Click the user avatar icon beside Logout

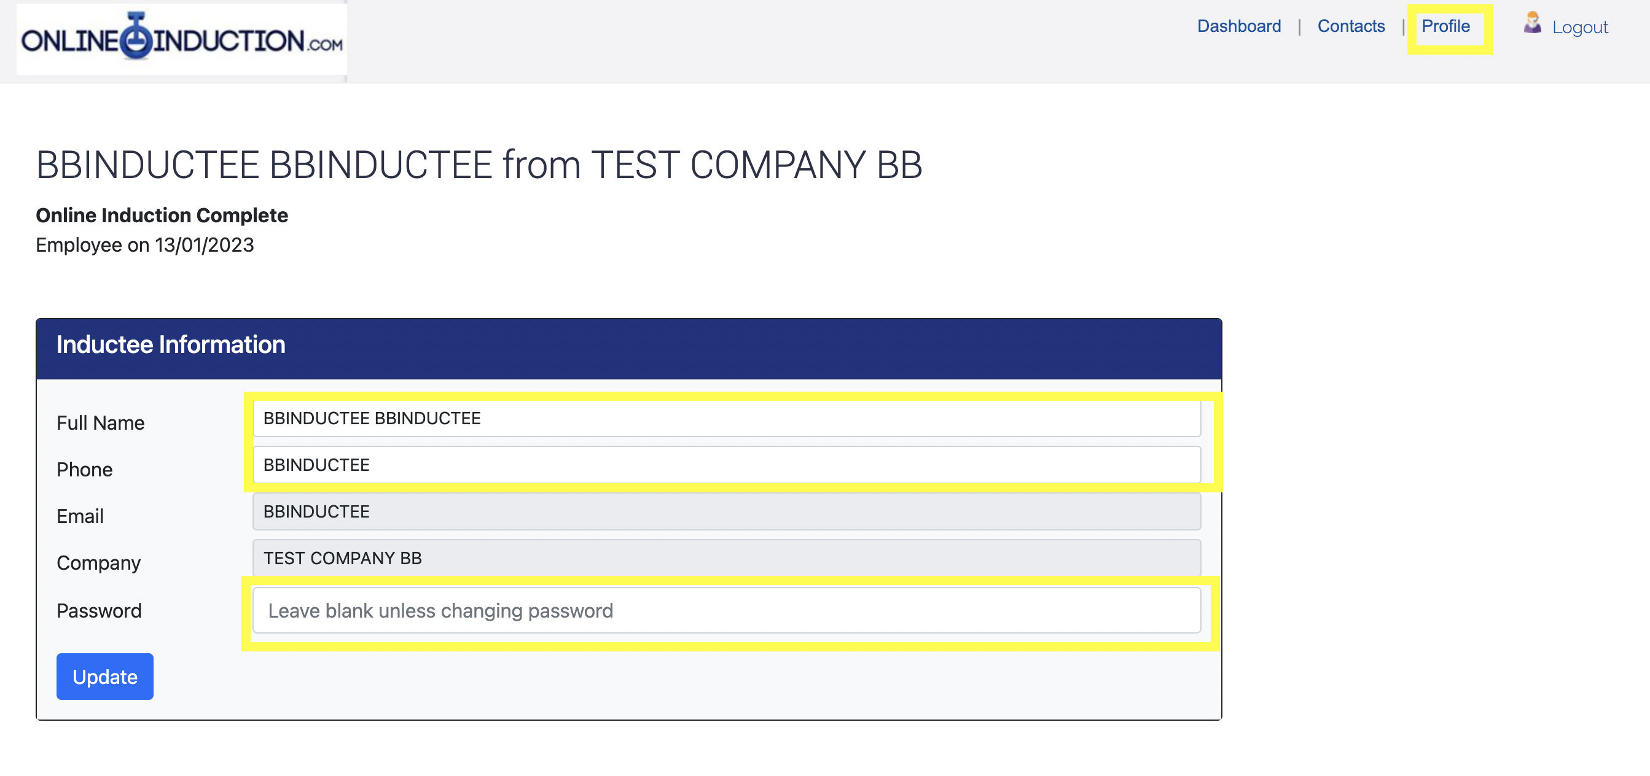(1532, 23)
